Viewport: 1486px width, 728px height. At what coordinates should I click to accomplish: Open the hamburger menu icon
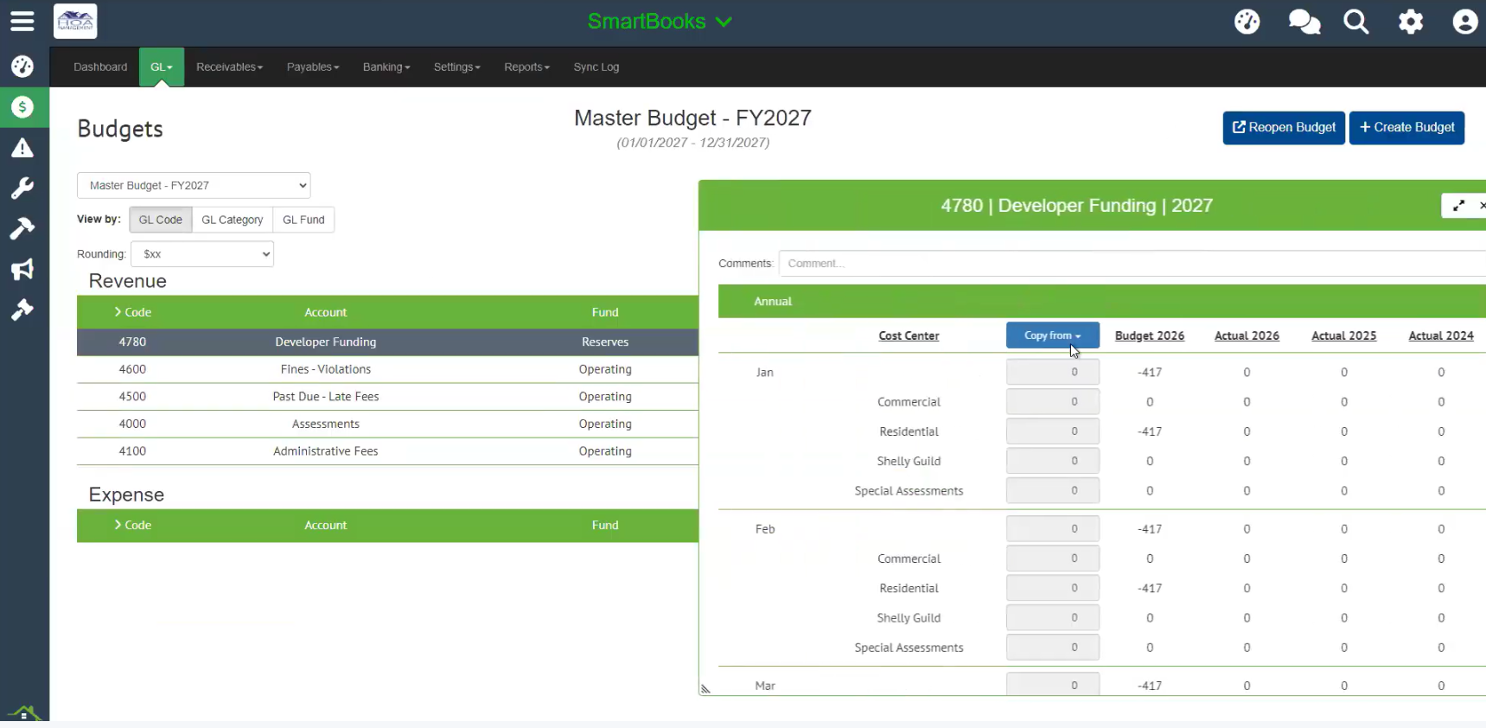point(22,21)
